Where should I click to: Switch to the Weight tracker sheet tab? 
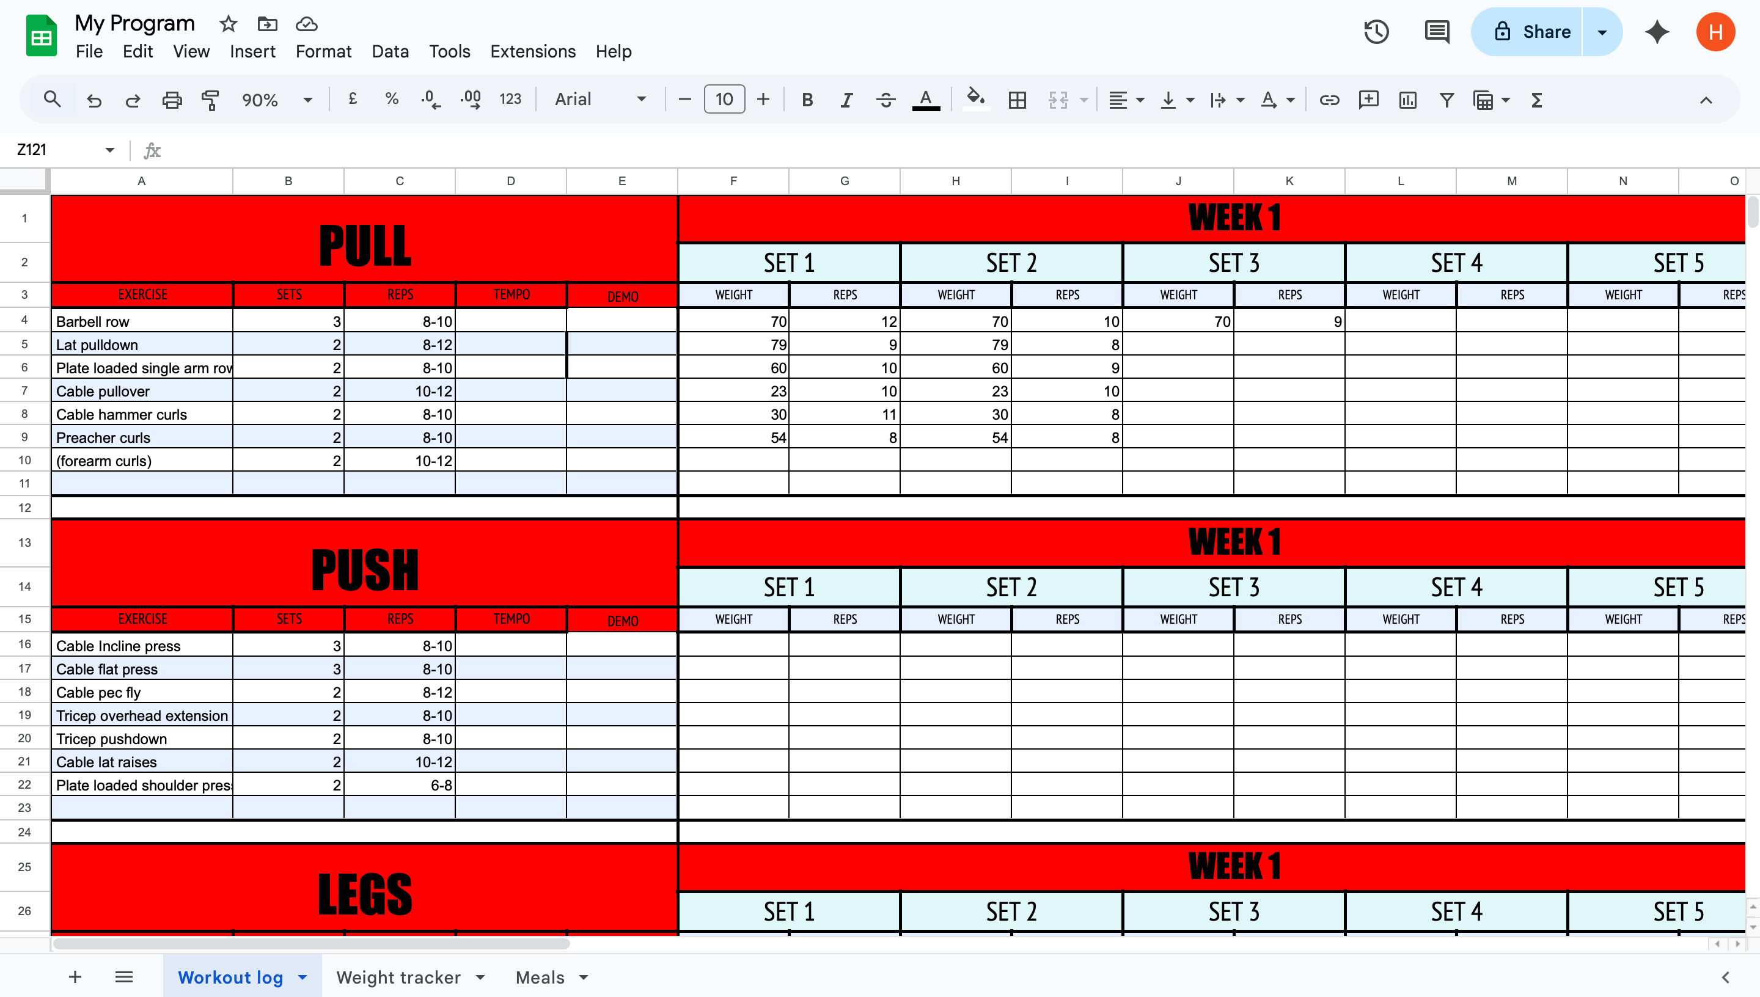[398, 977]
